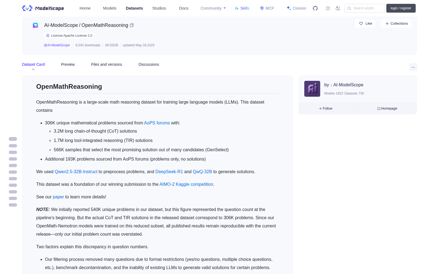Open the paper link
Screen dimensions: 439x274
coord(58,197)
